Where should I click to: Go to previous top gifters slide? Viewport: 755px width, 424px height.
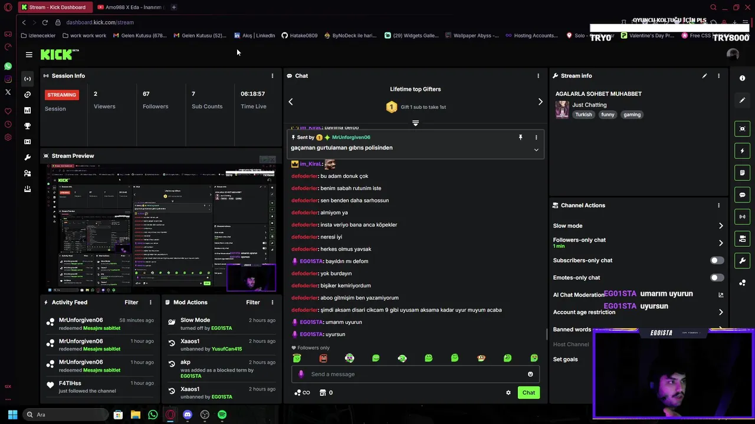coord(290,102)
